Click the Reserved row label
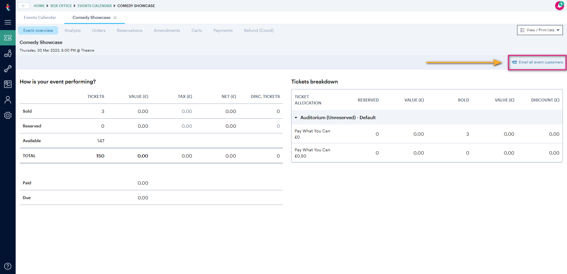The image size is (567, 274). pyautogui.click(x=32, y=126)
